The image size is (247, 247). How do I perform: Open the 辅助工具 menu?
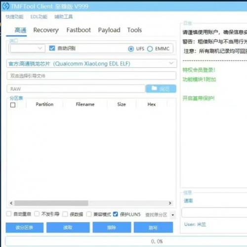(63, 17)
